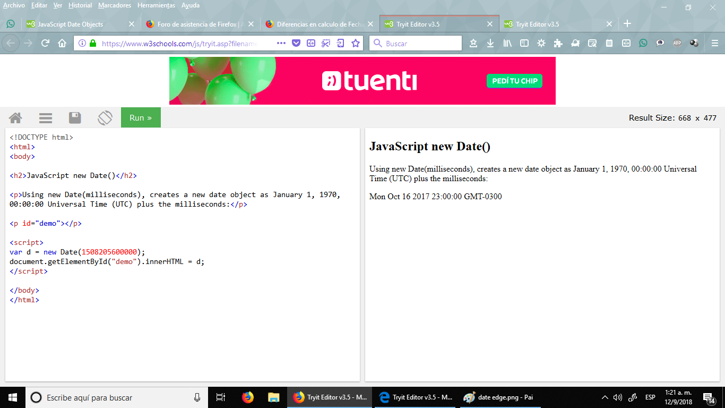Save the page to Pocket
The image size is (725, 408).
(297, 44)
